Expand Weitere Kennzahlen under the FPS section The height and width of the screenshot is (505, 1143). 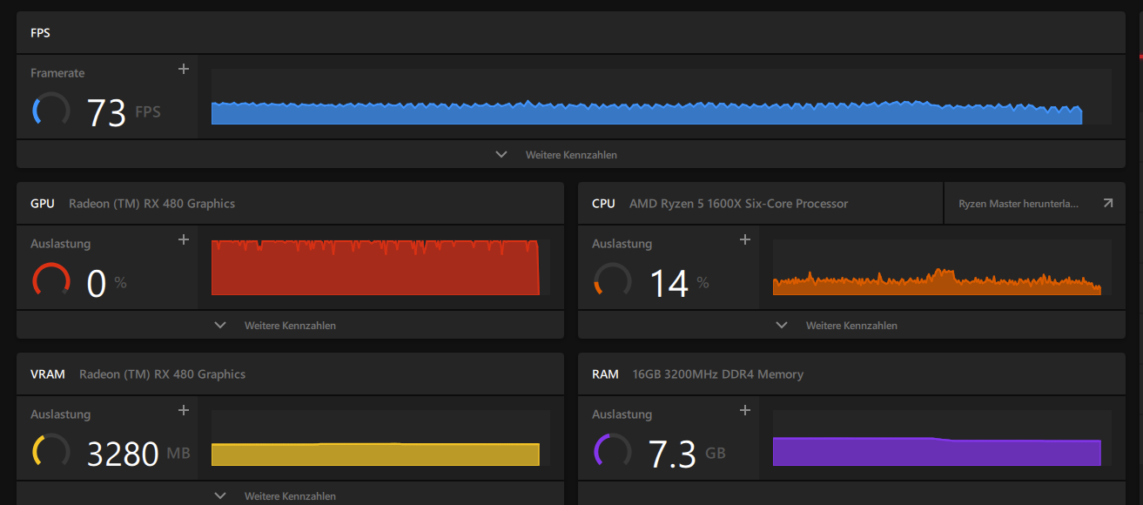pos(571,154)
